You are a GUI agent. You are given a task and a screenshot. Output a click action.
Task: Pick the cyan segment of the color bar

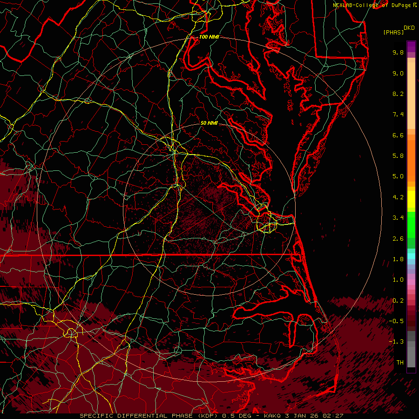click(x=411, y=256)
